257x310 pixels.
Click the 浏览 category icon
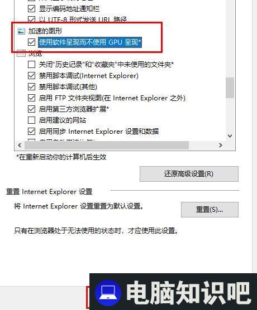click(21, 54)
